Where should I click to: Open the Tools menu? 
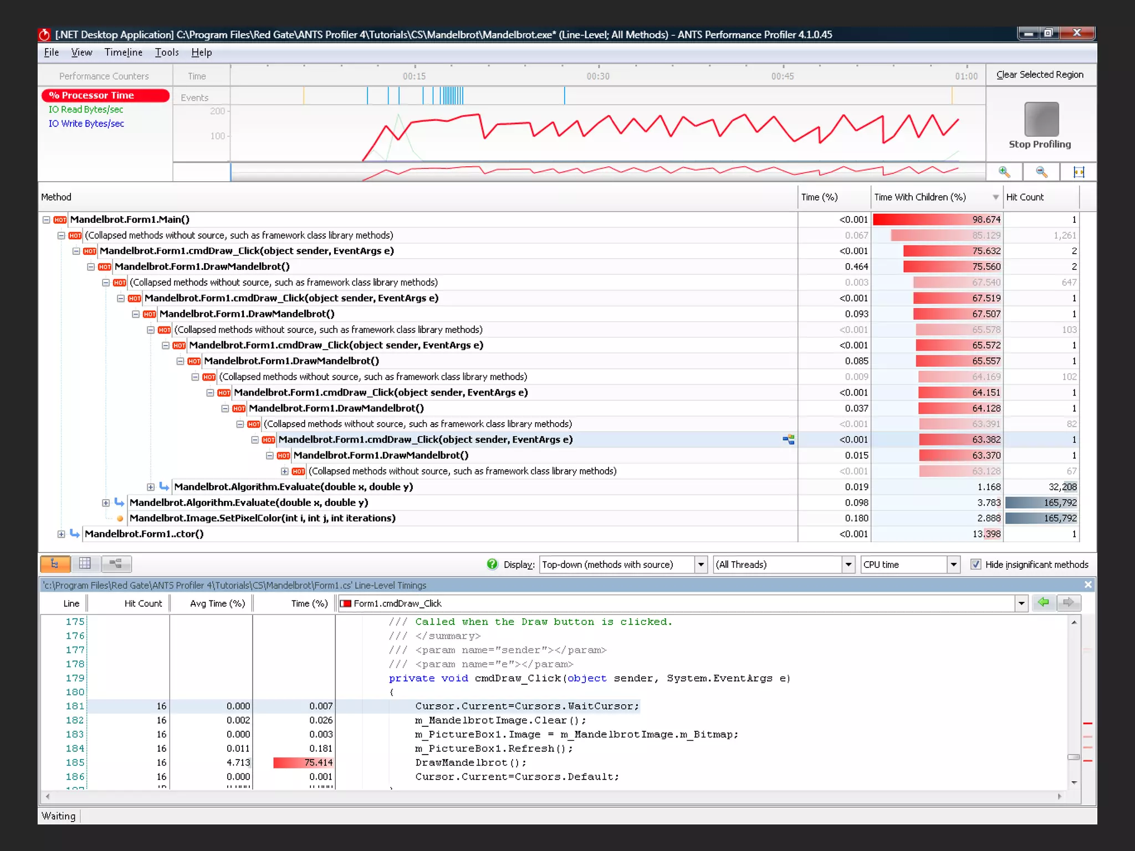pos(166,52)
